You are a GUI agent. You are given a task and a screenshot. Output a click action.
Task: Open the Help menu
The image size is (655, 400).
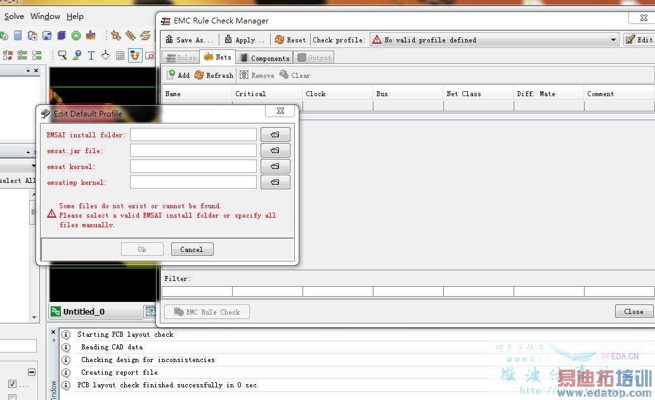[75, 16]
